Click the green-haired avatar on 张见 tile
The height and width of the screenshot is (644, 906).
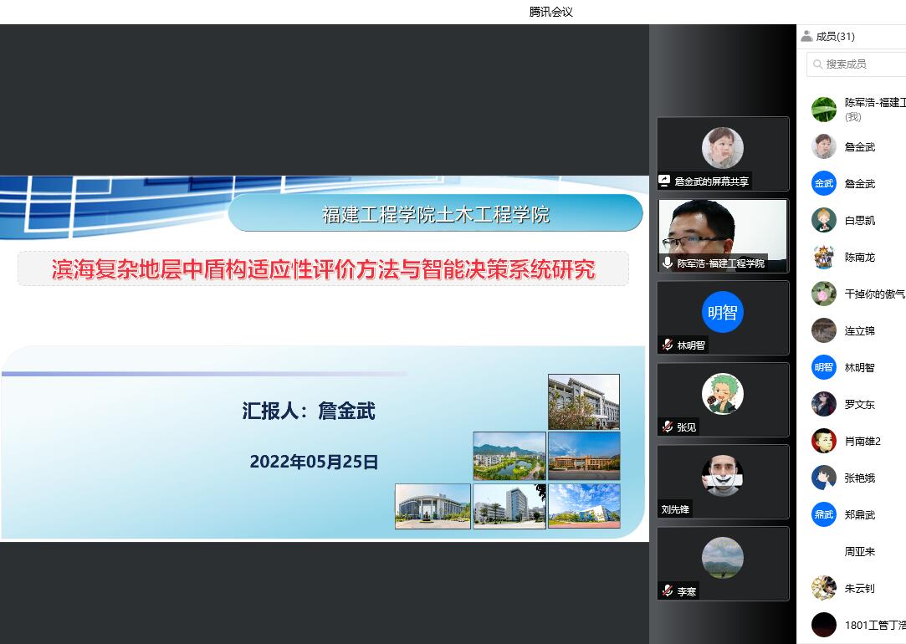[722, 394]
